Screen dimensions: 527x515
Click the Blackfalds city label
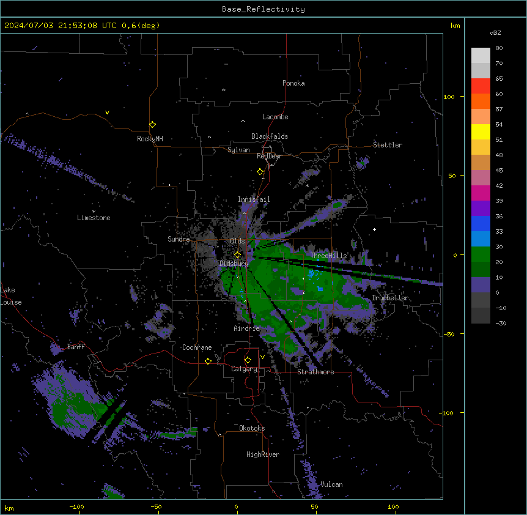click(270, 136)
